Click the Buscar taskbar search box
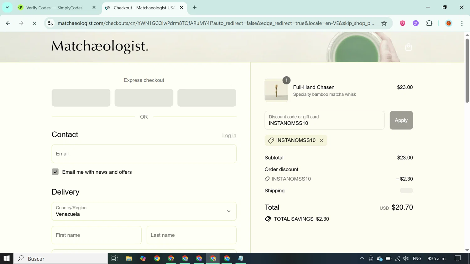This screenshot has height=264, width=470. [x=61, y=258]
